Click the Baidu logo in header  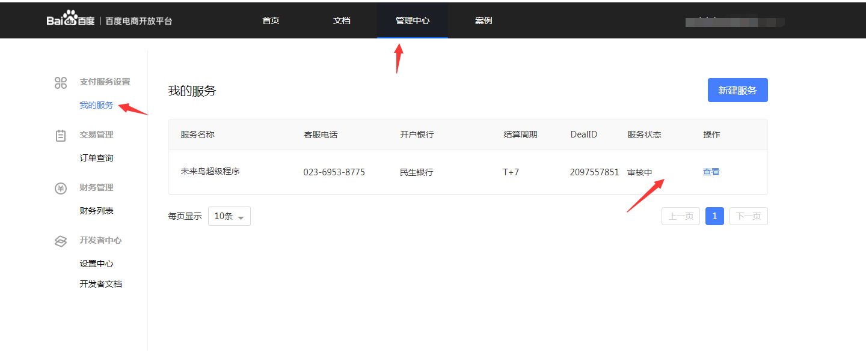pyautogui.click(x=71, y=20)
